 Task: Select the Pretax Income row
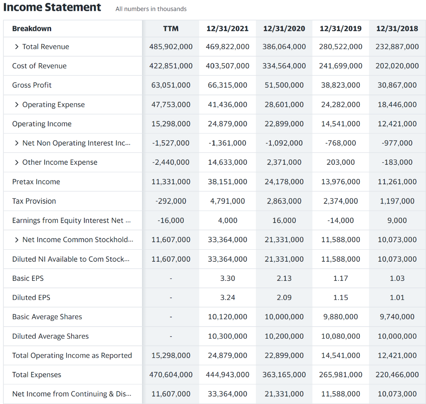36,181
